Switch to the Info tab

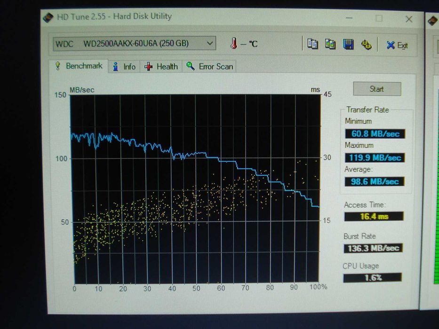tap(124, 67)
